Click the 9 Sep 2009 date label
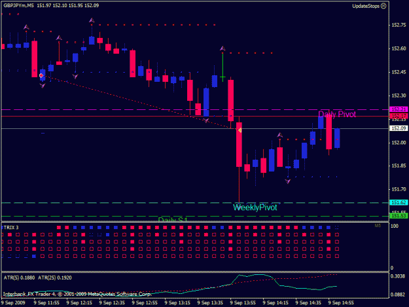Viewport: 409px width, 307px height. point(13,303)
